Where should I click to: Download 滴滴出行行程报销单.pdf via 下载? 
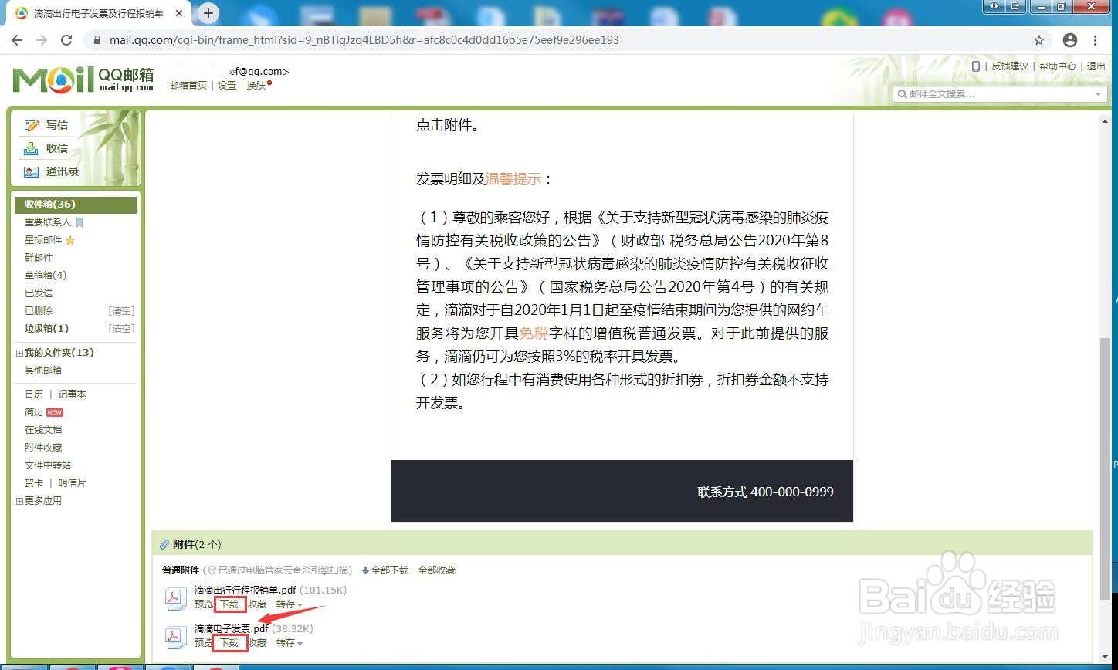[x=229, y=604]
